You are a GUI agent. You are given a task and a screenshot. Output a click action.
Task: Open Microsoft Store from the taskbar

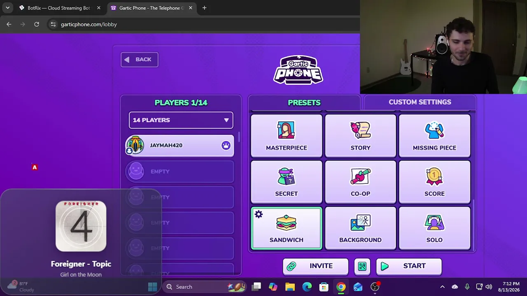[324, 287]
